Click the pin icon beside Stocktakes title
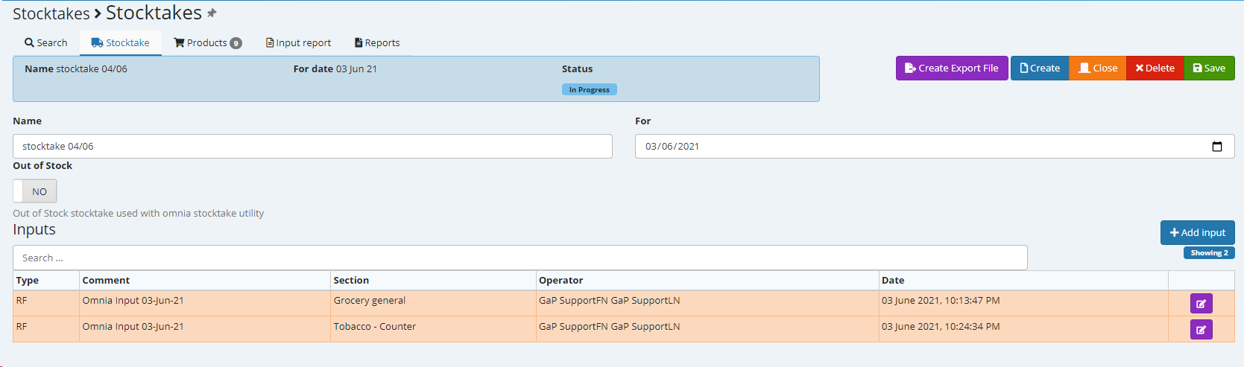This screenshot has width=1244, height=367. [x=212, y=13]
